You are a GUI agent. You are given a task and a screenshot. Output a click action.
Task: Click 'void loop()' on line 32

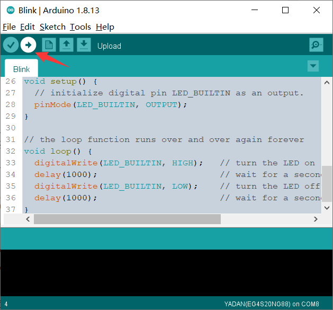coord(58,152)
